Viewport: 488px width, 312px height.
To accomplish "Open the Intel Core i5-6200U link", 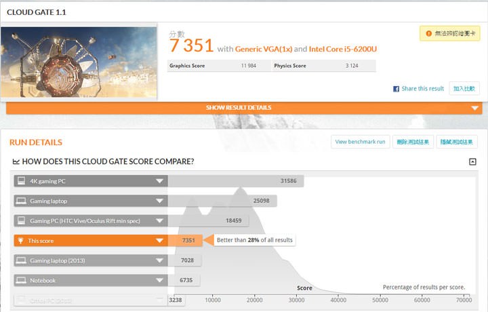I will click(x=342, y=49).
